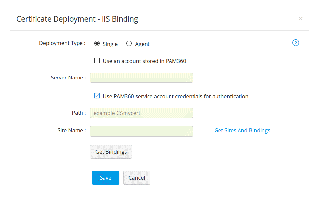
Task: Click the 'Agent' option label text
Action: click(x=142, y=44)
